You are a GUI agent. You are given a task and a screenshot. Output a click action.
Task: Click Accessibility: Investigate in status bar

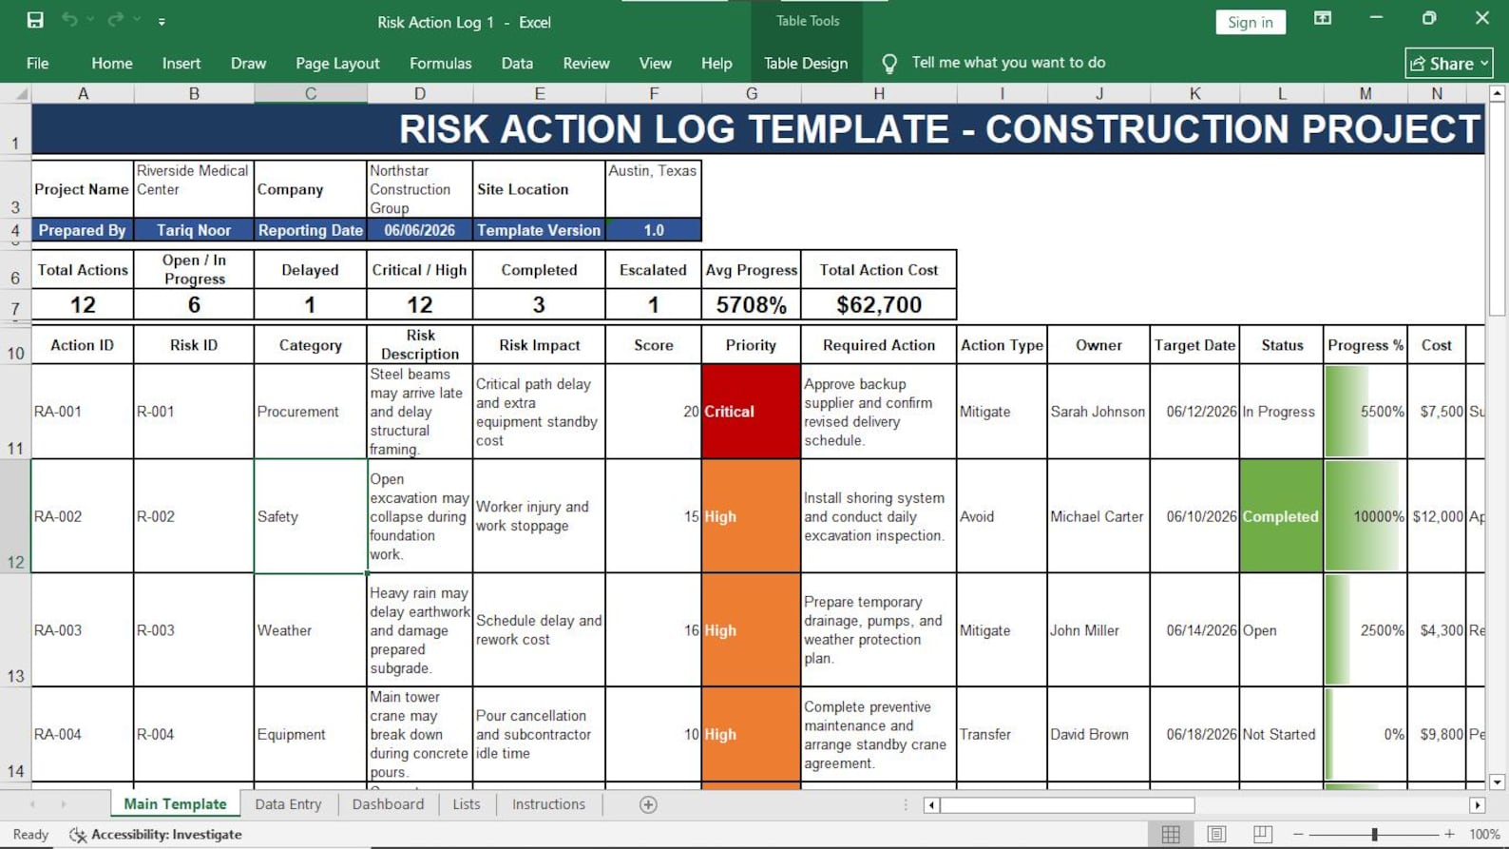click(156, 834)
